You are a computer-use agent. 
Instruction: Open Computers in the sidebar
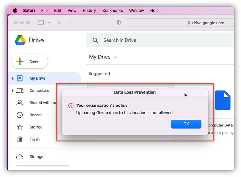point(39,91)
